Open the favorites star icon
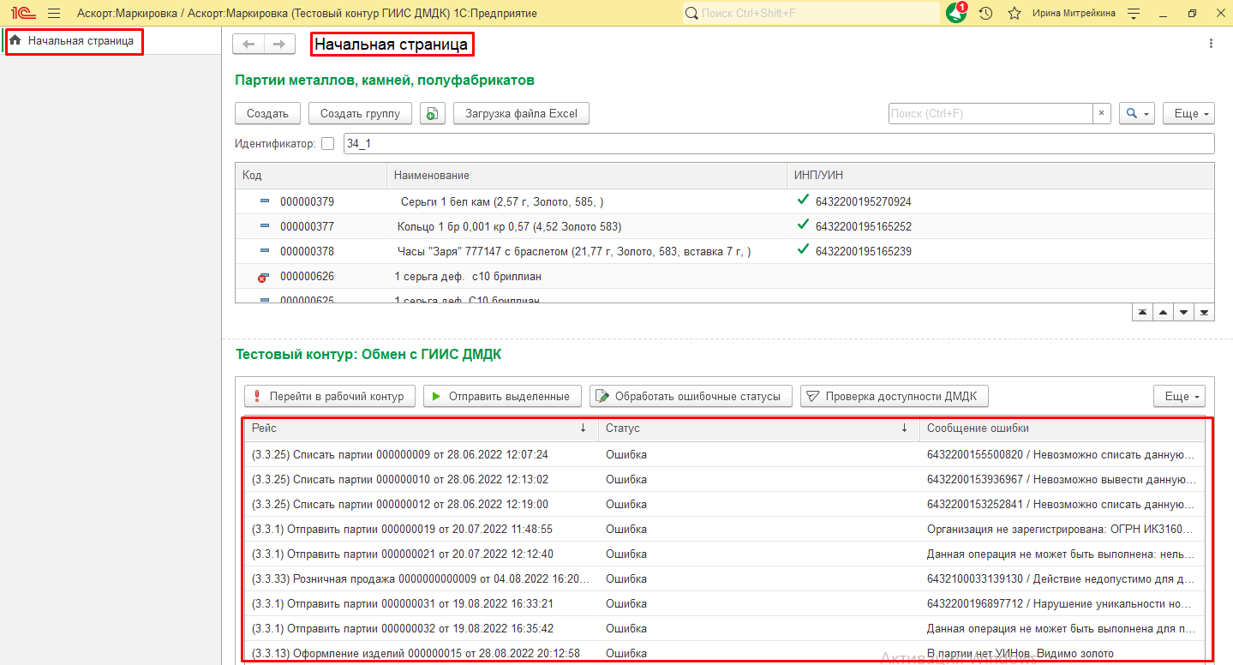 coord(1015,14)
